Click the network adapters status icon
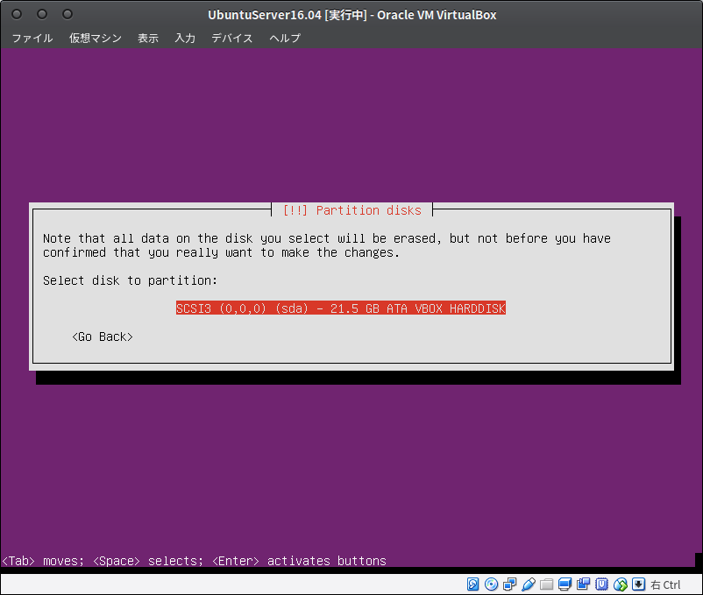Viewport: 703px width, 595px height. pos(510,584)
